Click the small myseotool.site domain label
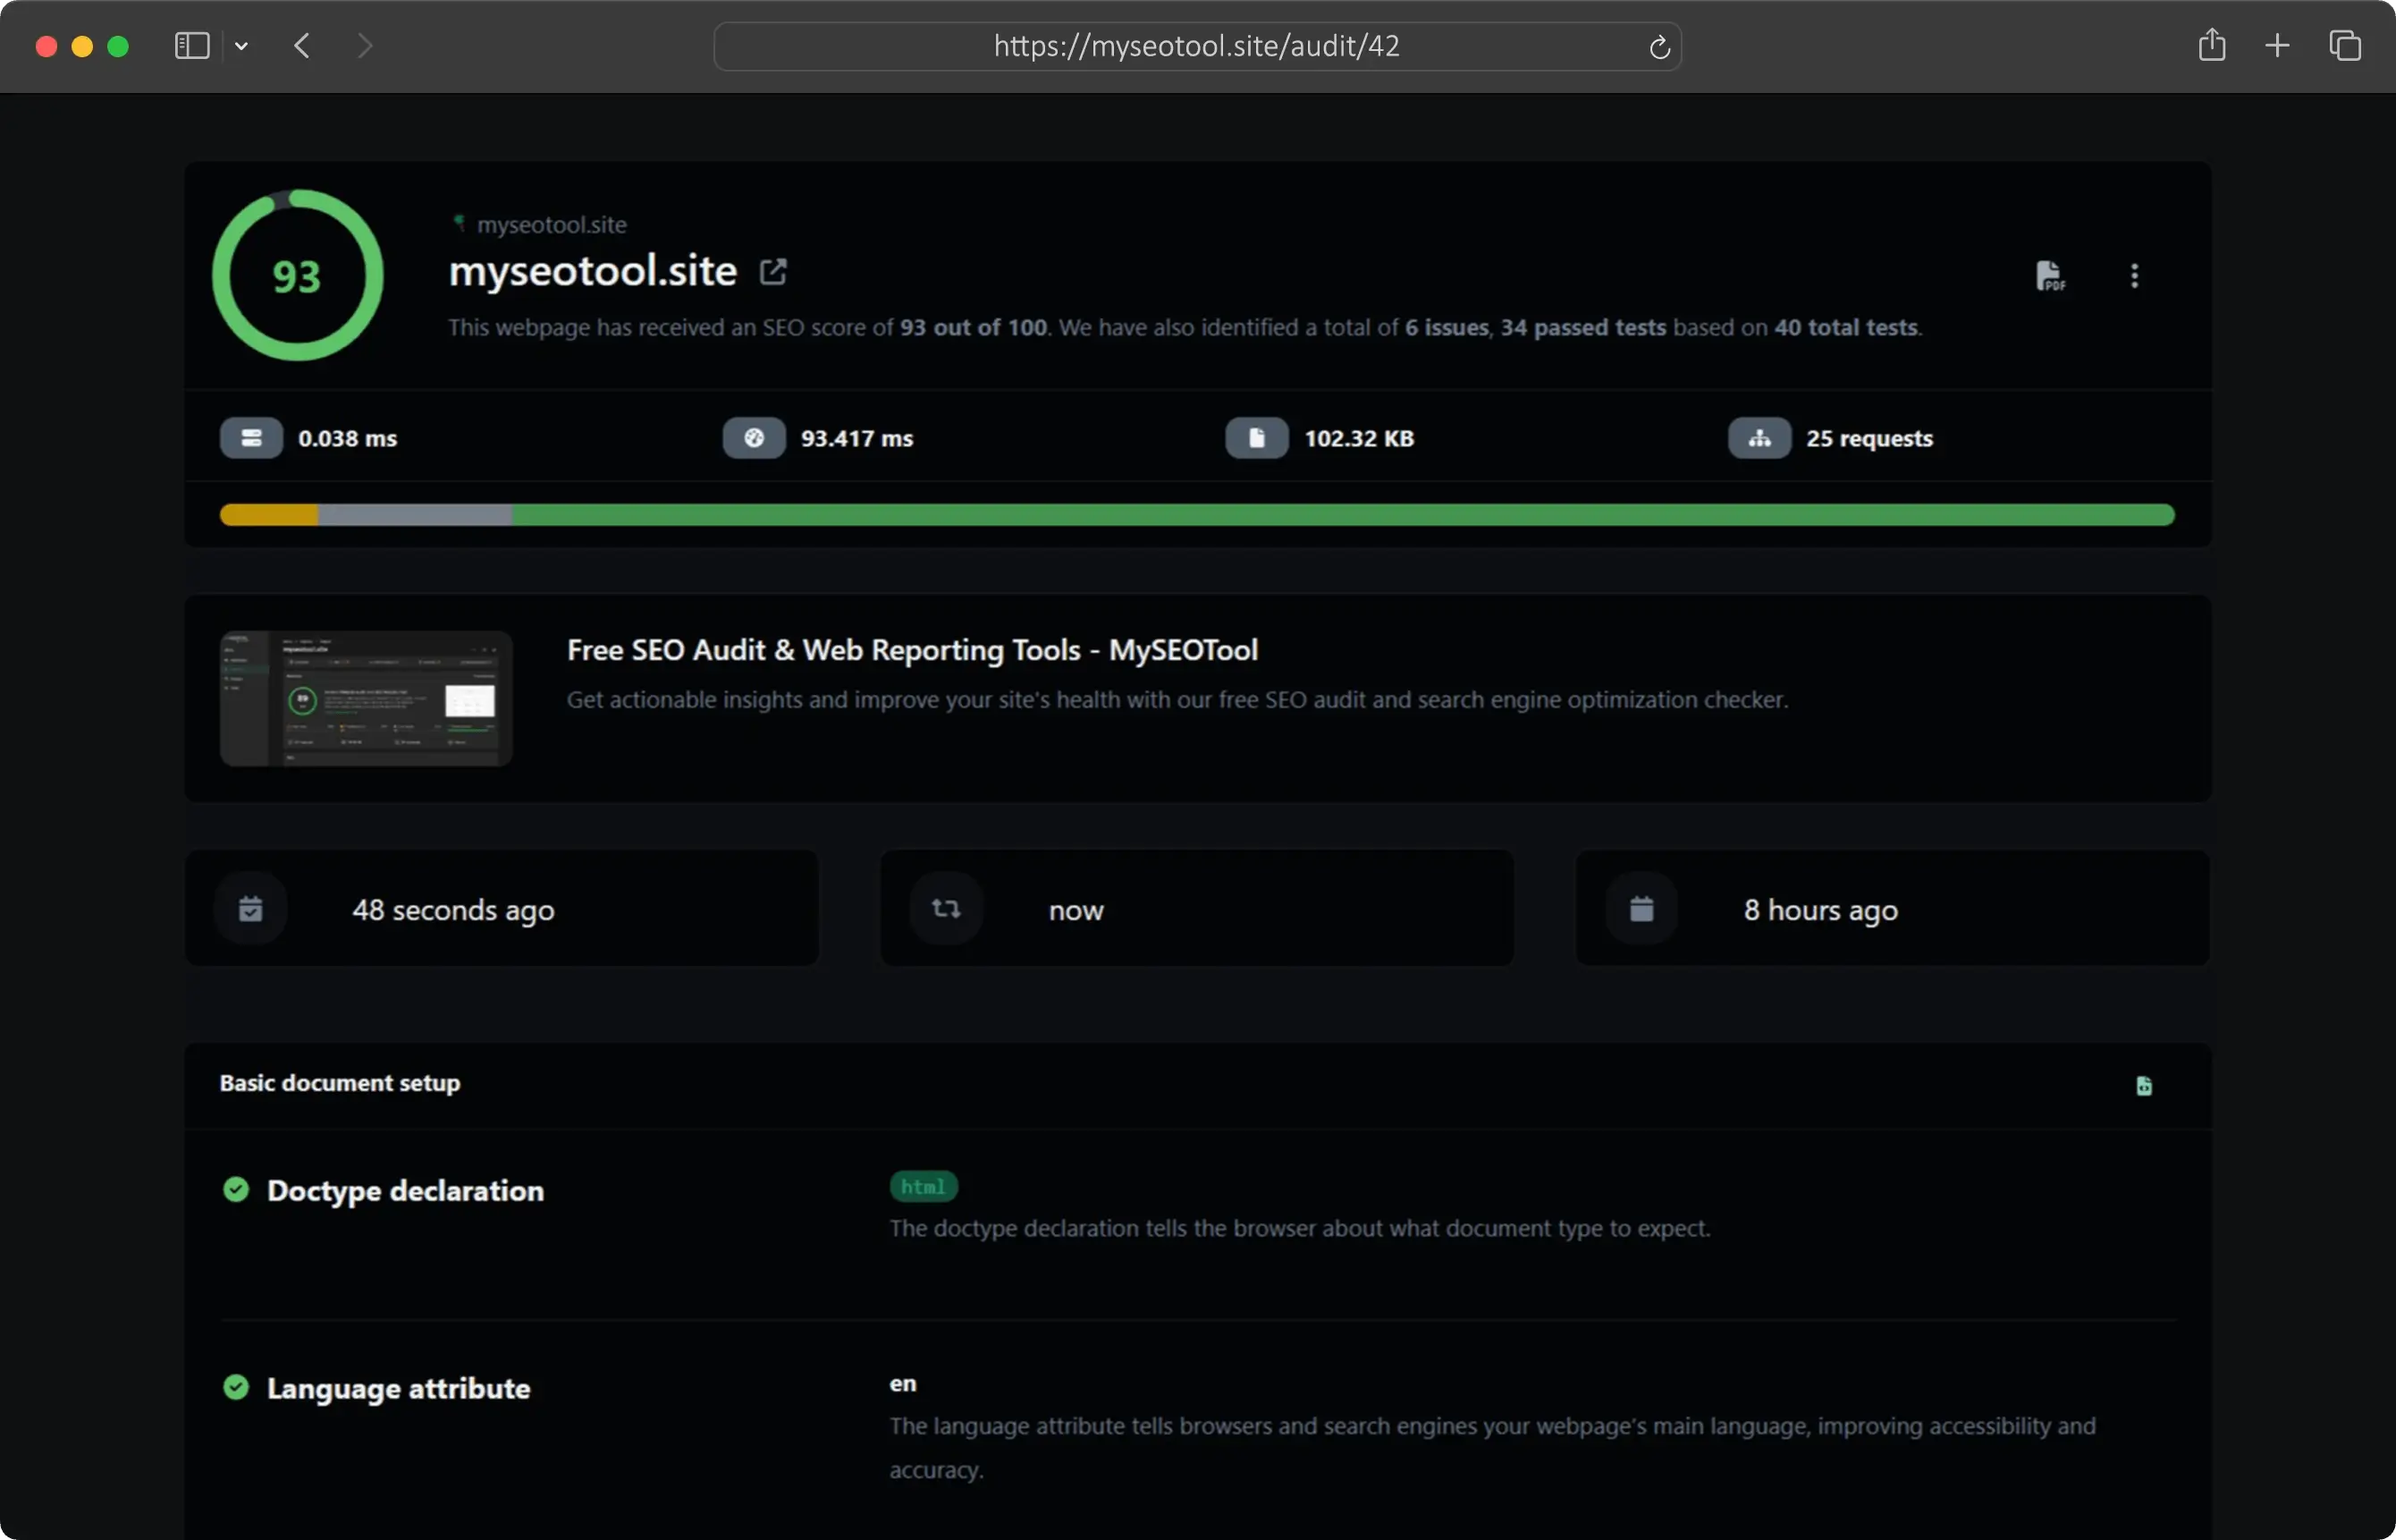Image resolution: width=2396 pixels, height=1540 pixels. [x=552, y=225]
